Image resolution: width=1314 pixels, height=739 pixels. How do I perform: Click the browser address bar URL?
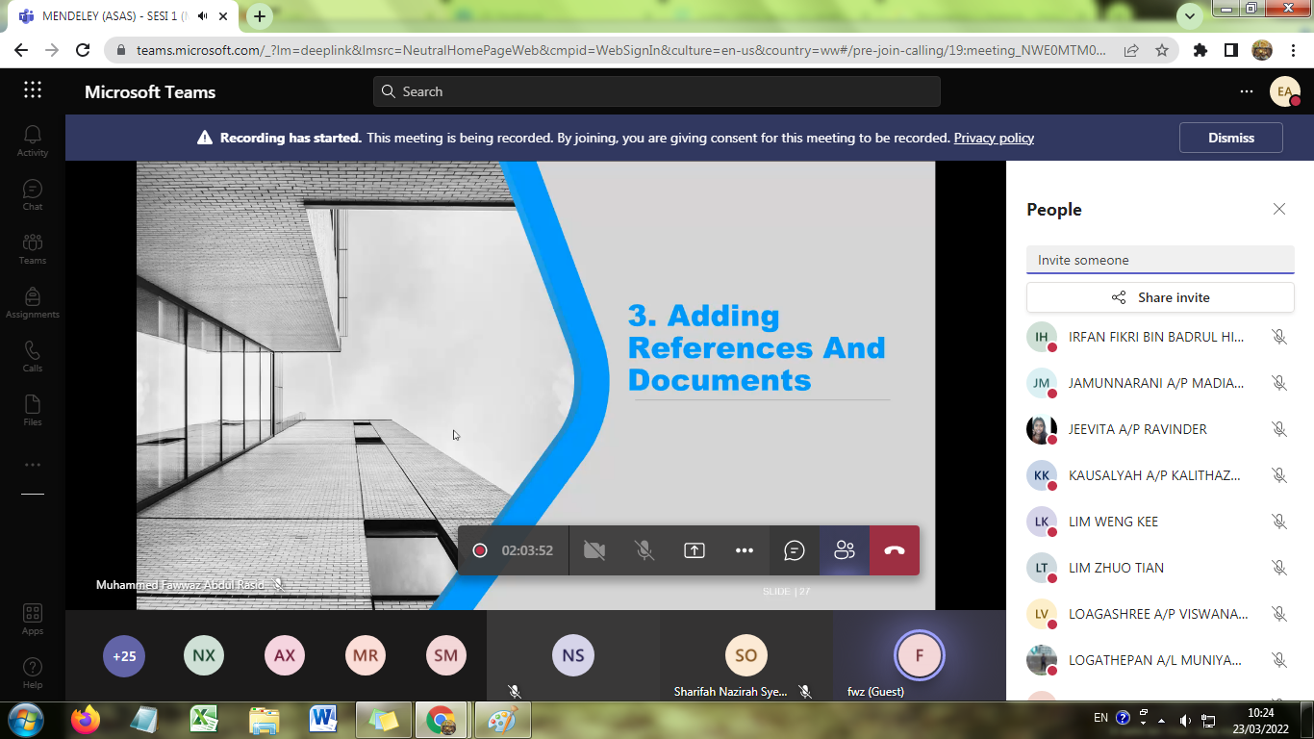click(620, 50)
